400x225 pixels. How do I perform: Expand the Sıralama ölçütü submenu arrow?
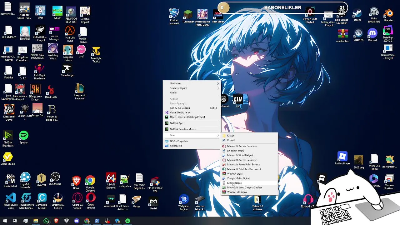point(218,88)
